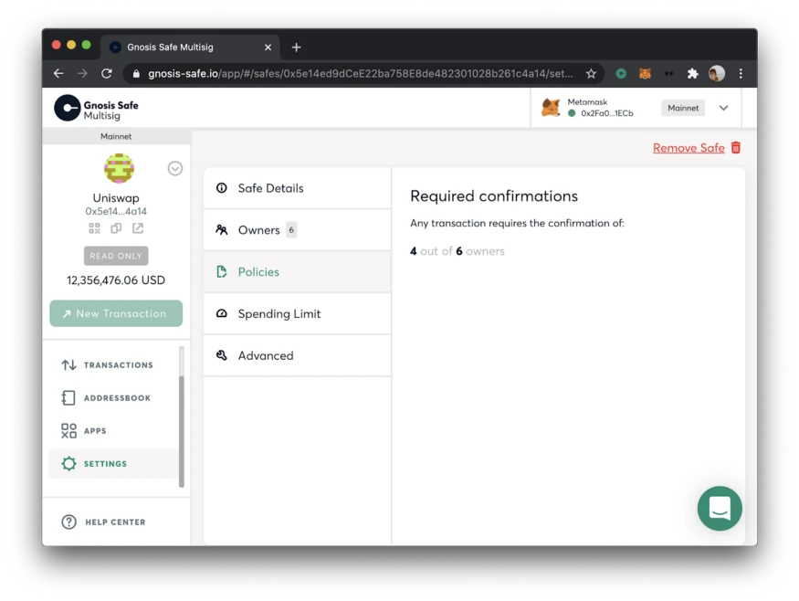This screenshot has height=601, width=799.
Task: Click the Addressbook book icon
Action: coord(68,397)
